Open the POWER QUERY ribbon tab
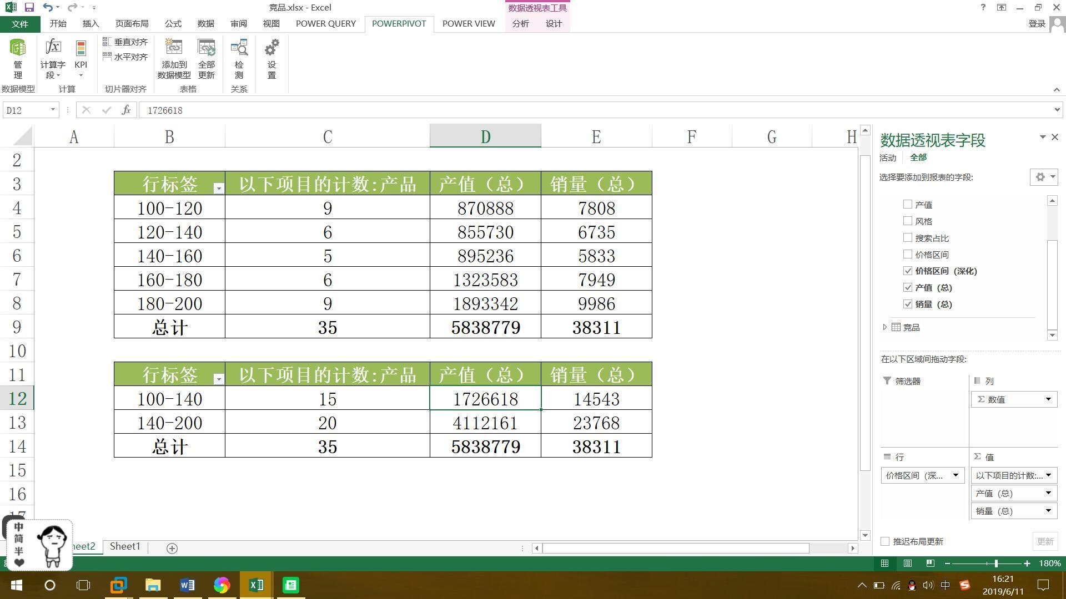 pyautogui.click(x=325, y=24)
